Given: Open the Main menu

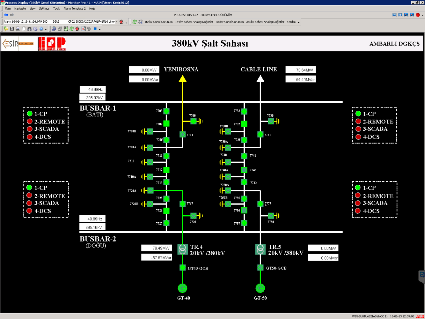Looking at the screenshot, I should click(8, 9).
